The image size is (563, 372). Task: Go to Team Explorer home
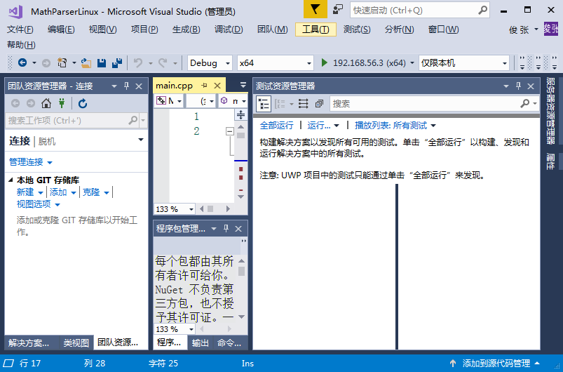tap(46, 103)
